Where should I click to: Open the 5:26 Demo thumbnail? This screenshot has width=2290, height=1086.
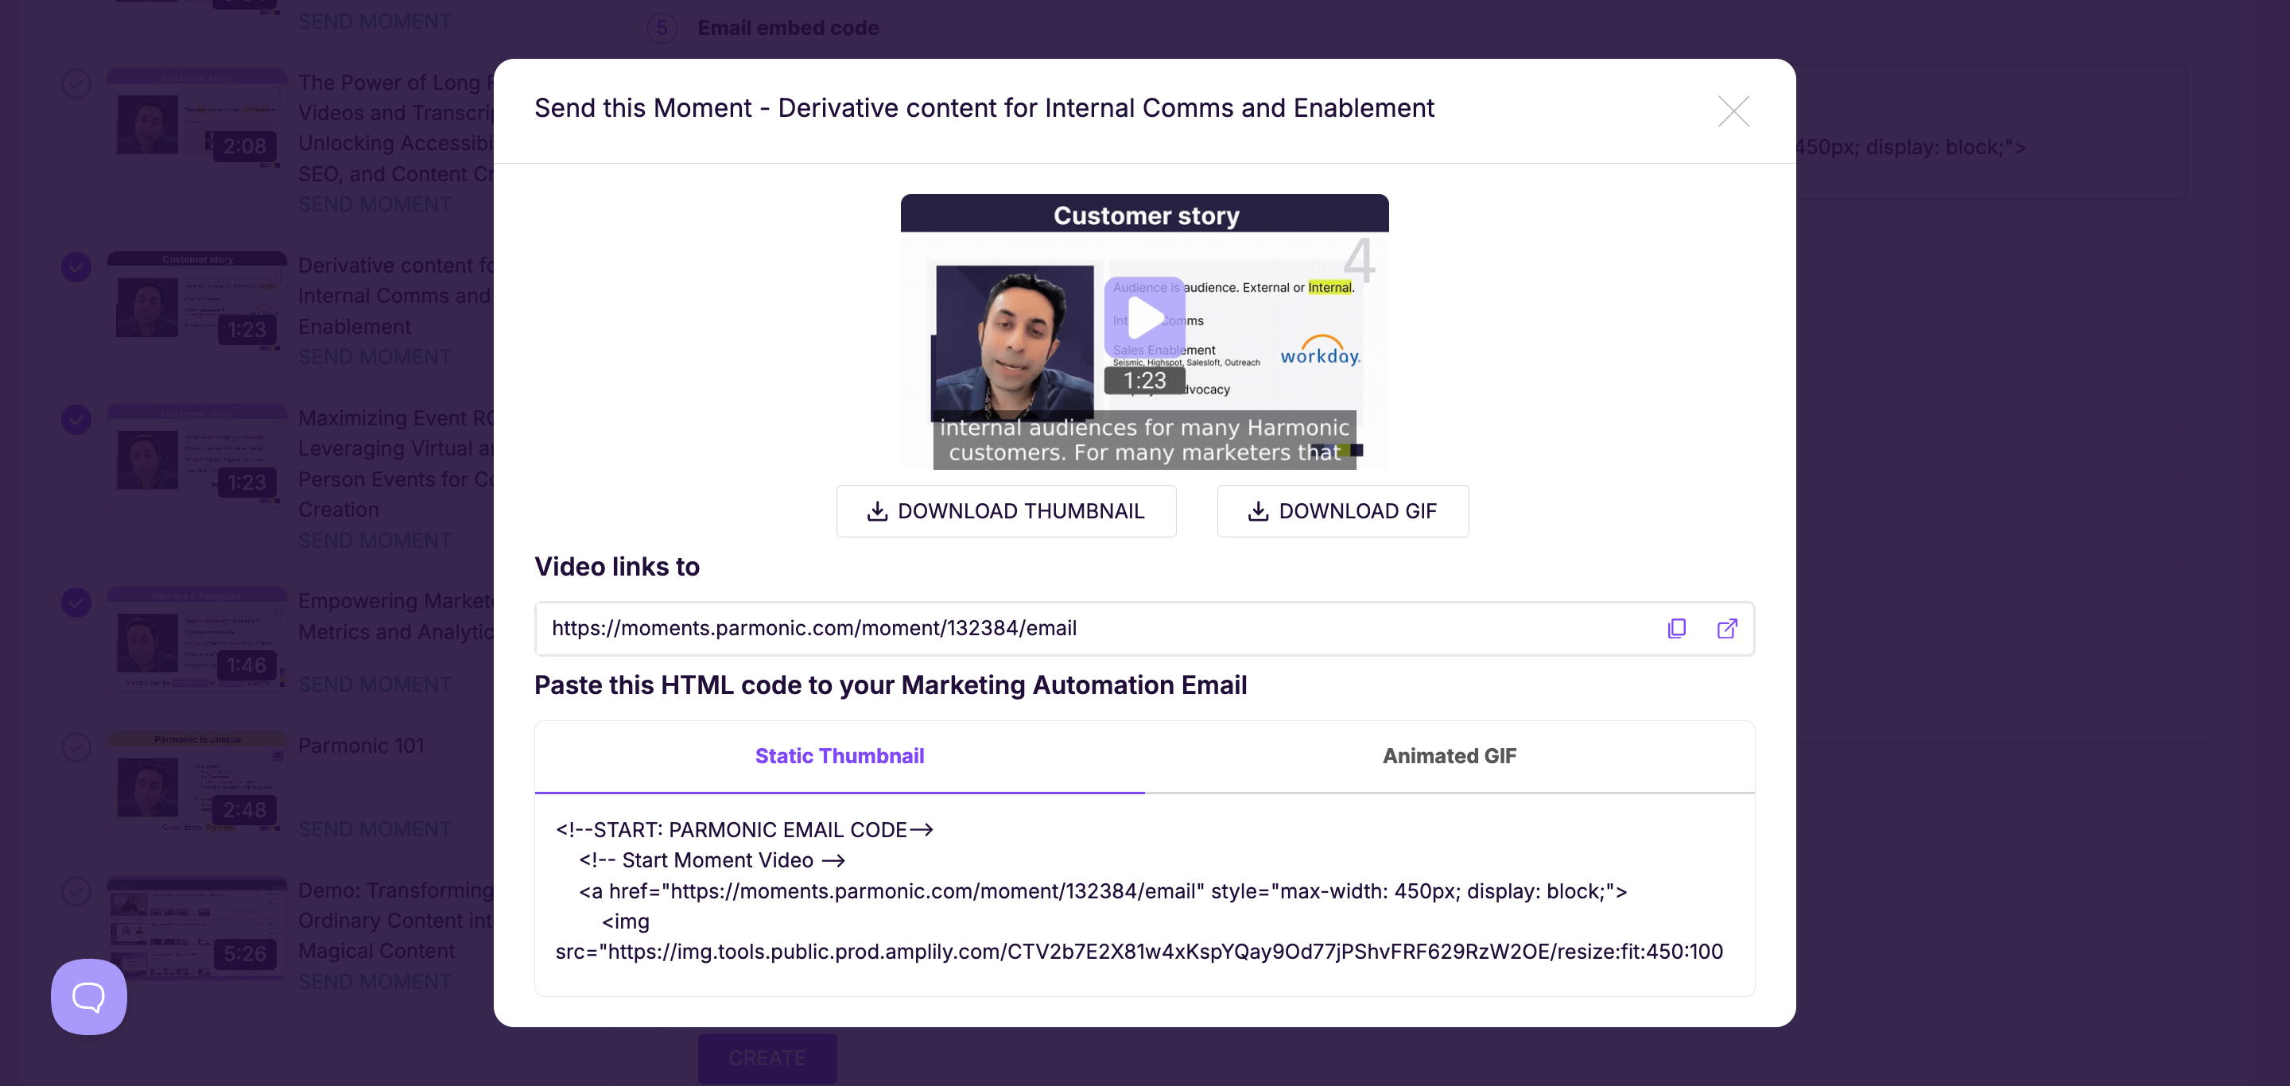click(196, 927)
